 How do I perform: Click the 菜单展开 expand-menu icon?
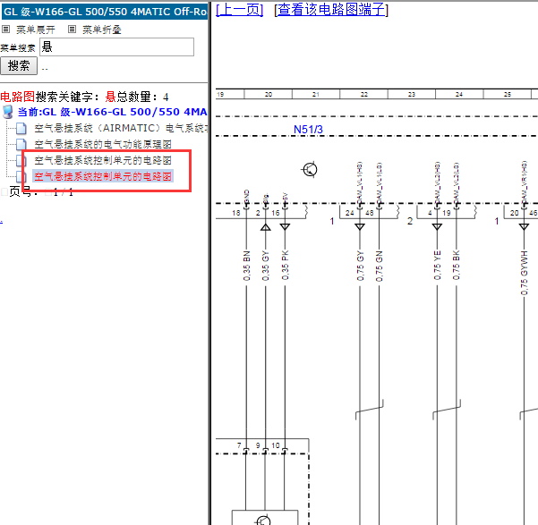pos(6,30)
